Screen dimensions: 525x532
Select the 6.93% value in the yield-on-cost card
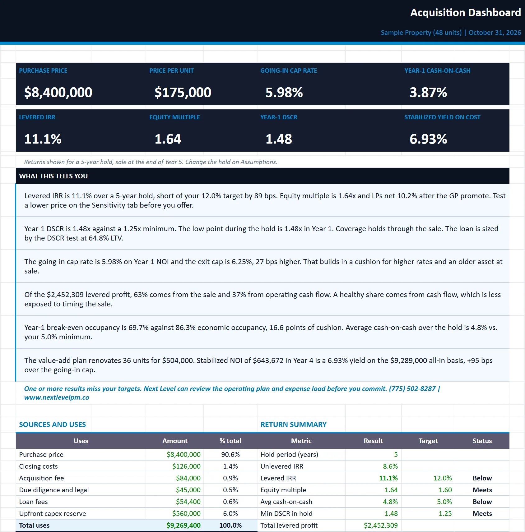tap(428, 139)
